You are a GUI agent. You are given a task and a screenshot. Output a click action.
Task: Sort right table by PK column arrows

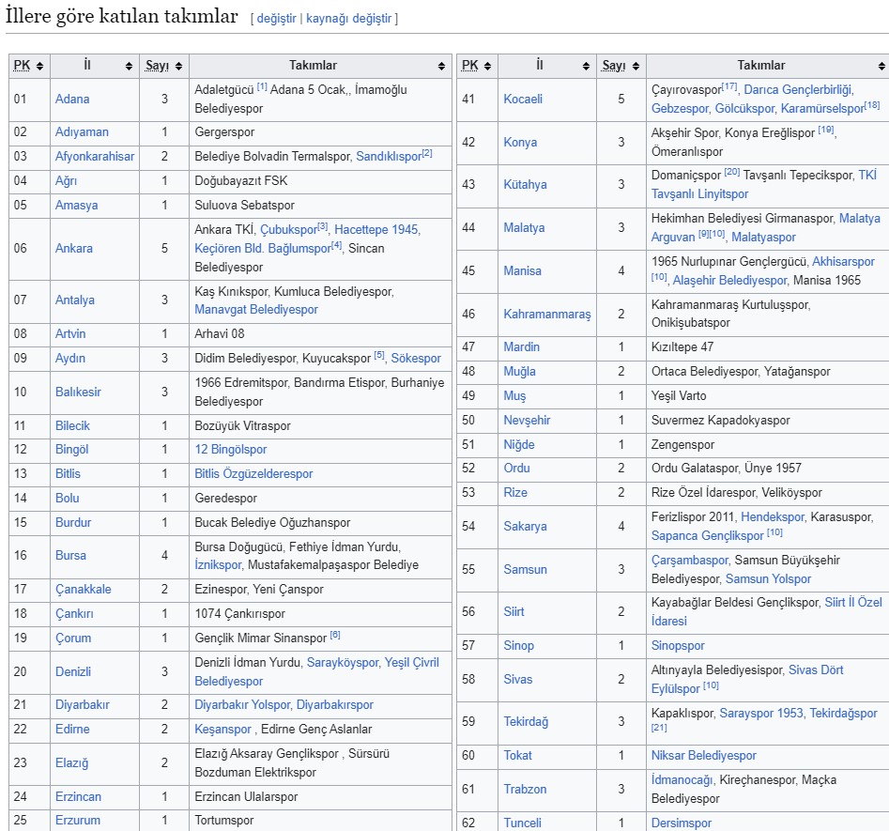487,67
